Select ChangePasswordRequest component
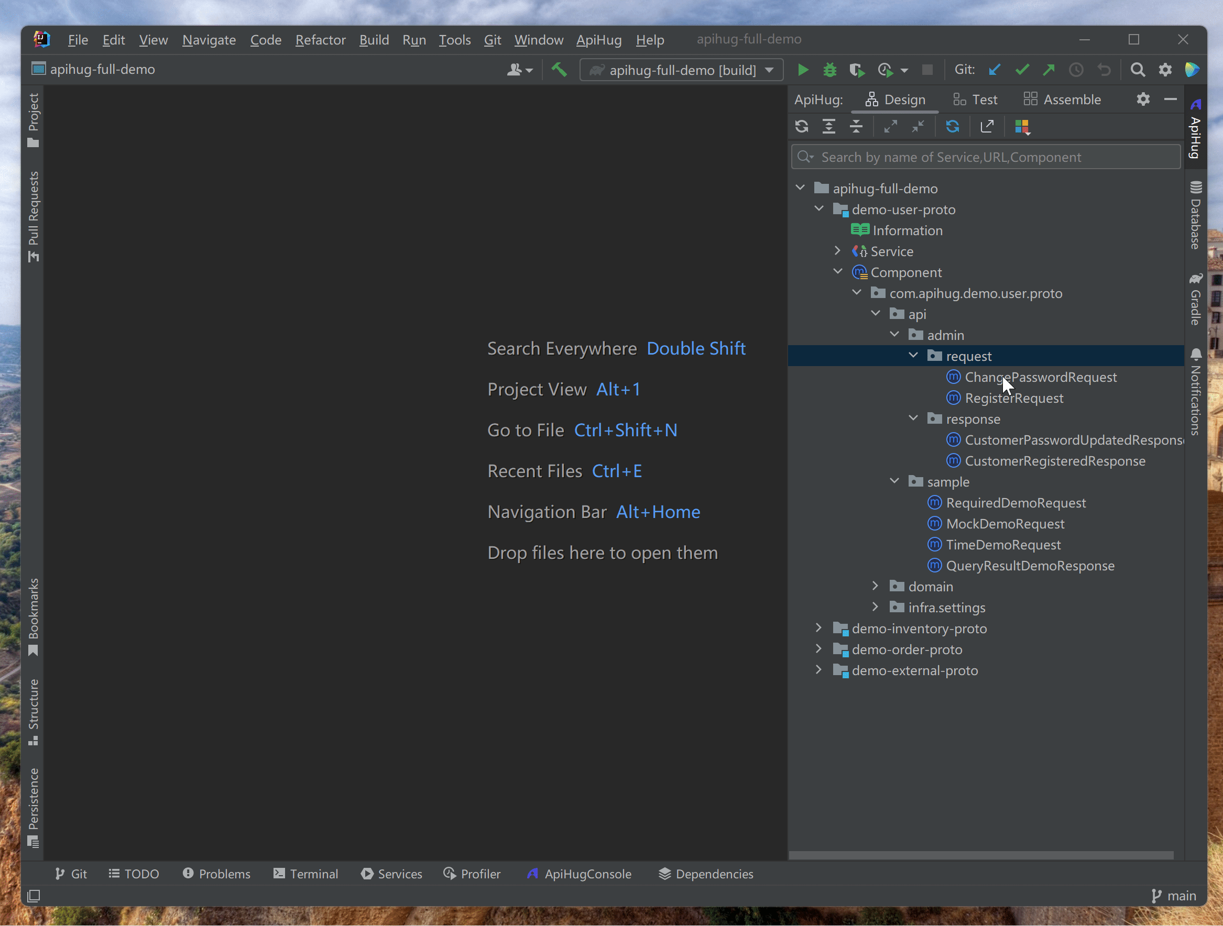This screenshot has width=1223, height=926. coord(1040,377)
